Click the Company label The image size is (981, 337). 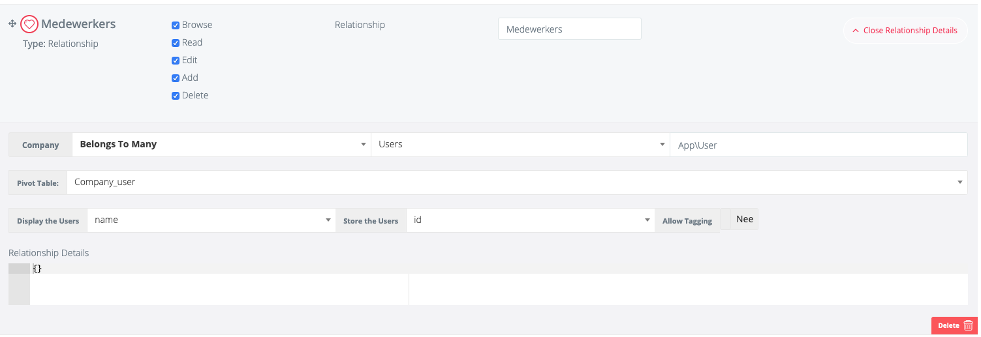coord(40,145)
